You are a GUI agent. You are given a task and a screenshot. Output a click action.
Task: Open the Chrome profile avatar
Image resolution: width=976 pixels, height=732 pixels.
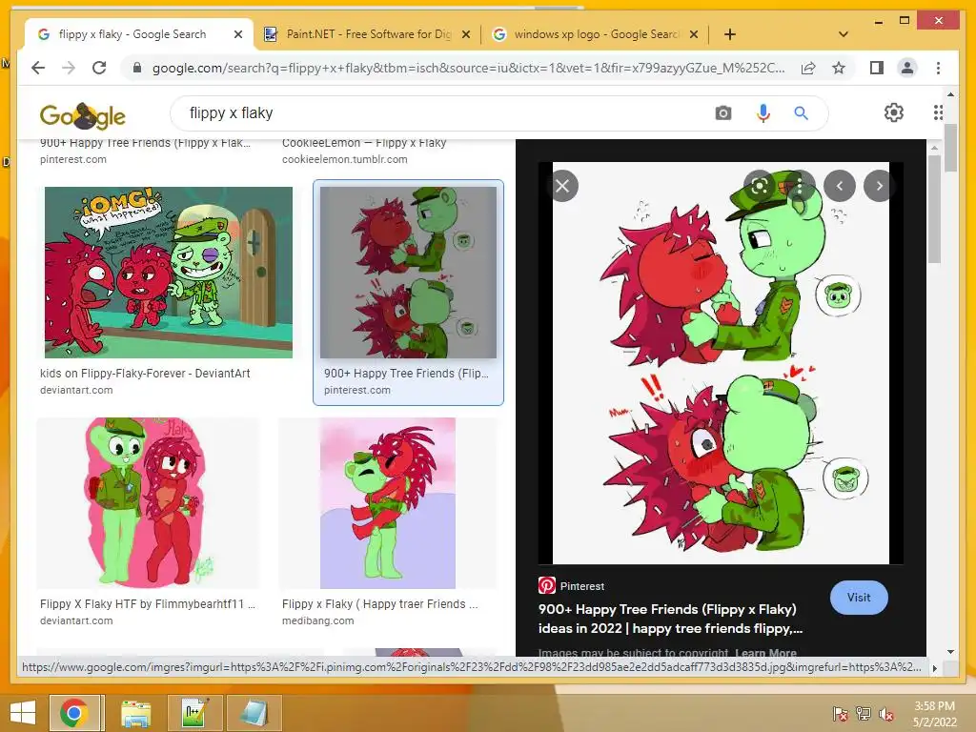pos(907,68)
